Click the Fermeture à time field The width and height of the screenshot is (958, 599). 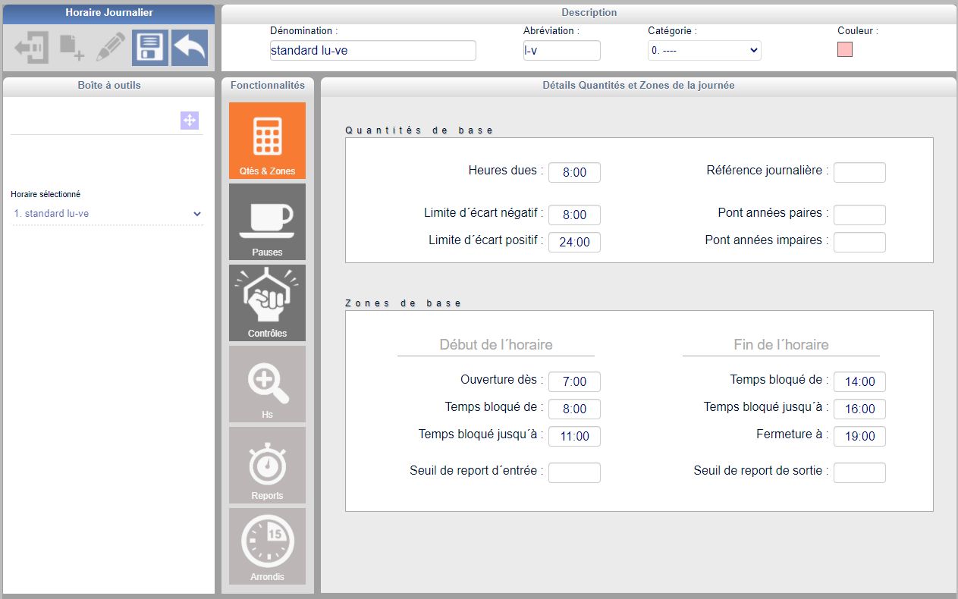859,436
